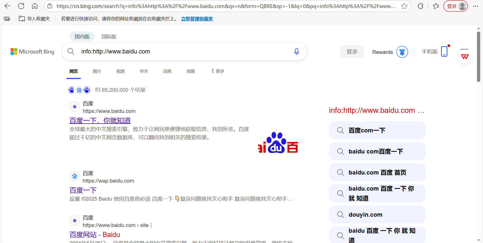Switch to the 国内版 tab
This screenshot has width=483, height=243.
(82, 37)
